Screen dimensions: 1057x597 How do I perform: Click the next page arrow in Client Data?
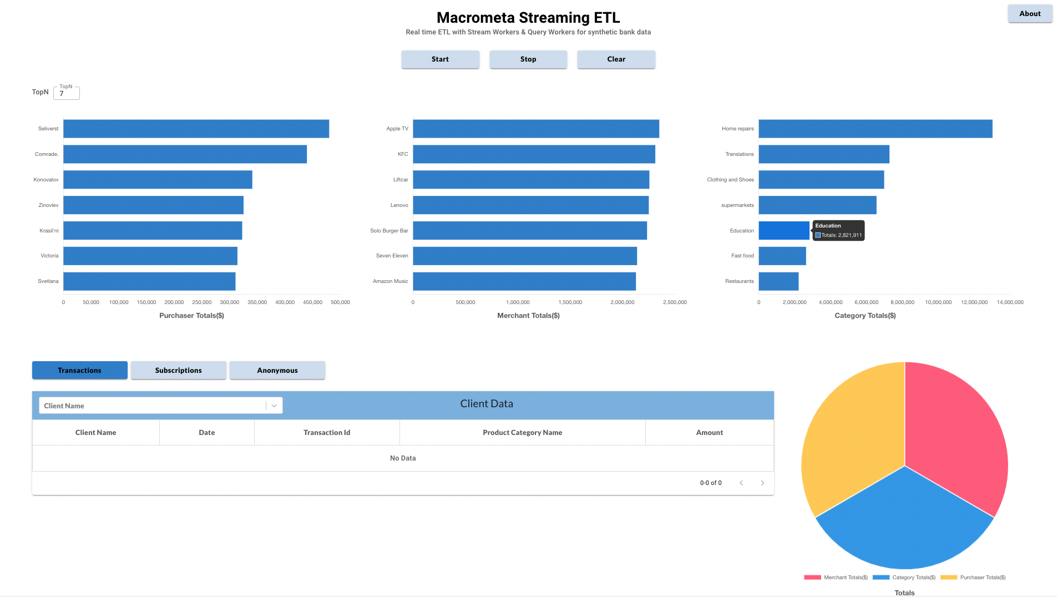pyautogui.click(x=762, y=483)
